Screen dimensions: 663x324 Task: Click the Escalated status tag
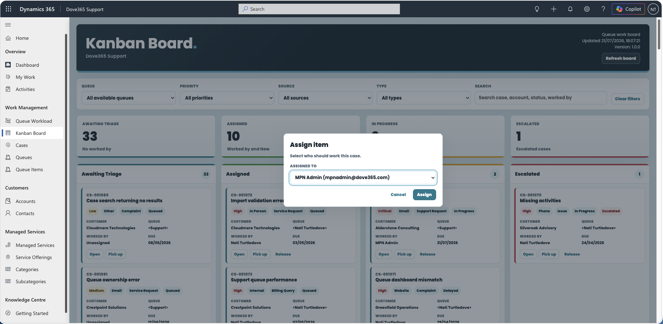click(611, 211)
